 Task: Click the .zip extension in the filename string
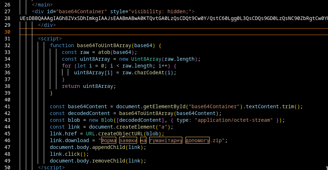coord(216,140)
